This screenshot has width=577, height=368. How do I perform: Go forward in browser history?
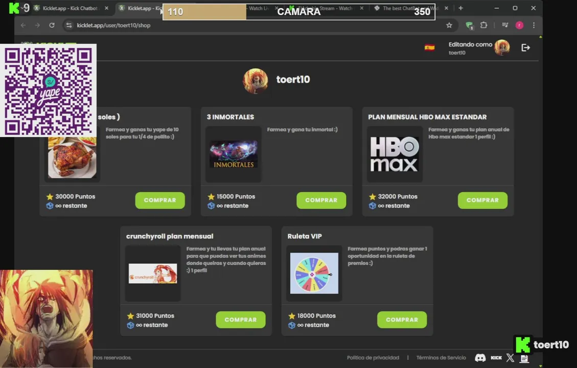37,26
